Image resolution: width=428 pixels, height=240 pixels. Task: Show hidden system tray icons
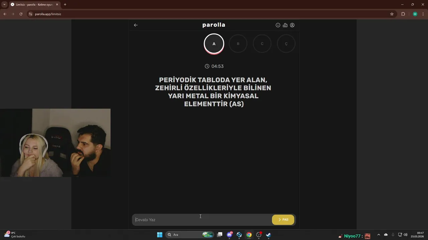[379, 235]
